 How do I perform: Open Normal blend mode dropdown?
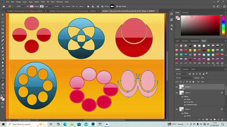click(x=184, y=78)
